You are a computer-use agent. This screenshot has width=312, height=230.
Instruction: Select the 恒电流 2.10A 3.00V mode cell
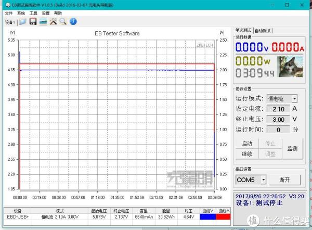[x=60, y=217]
